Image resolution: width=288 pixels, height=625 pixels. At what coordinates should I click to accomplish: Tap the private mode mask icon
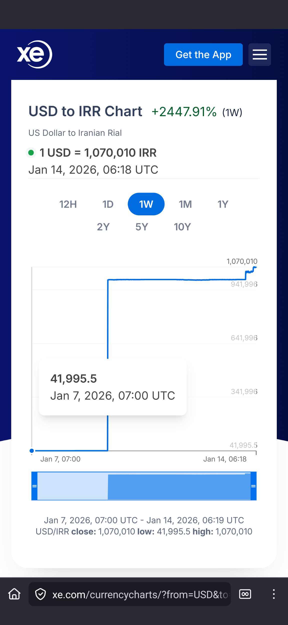245,594
